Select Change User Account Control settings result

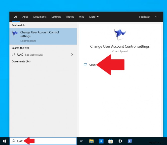pos(43,36)
